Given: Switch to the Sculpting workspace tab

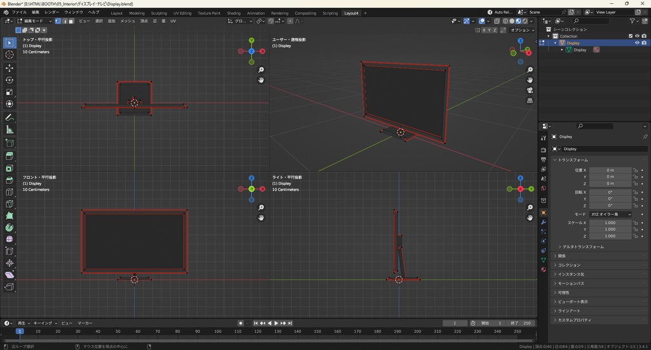Looking at the screenshot, I should click(159, 13).
